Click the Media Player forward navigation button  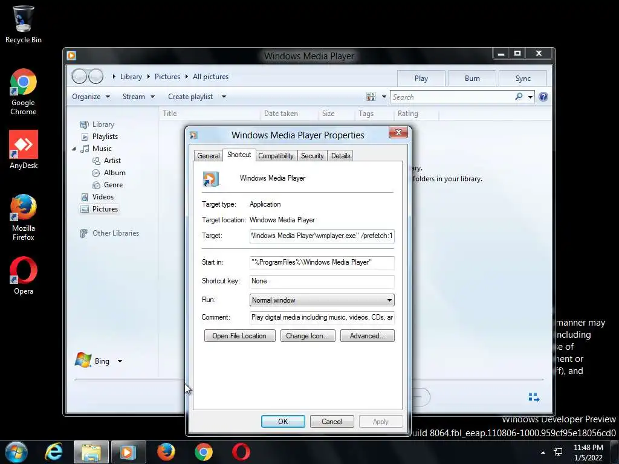pos(96,76)
